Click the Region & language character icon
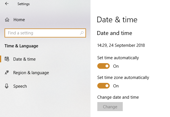 click(x=7, y=73)
